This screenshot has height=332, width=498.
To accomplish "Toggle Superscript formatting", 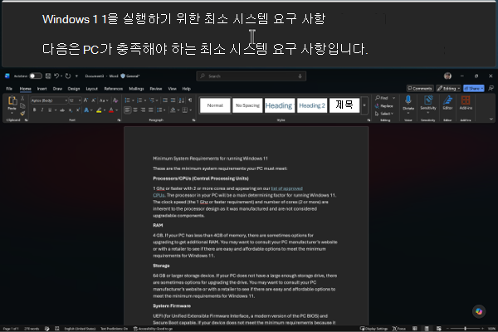I will [78, 110].
